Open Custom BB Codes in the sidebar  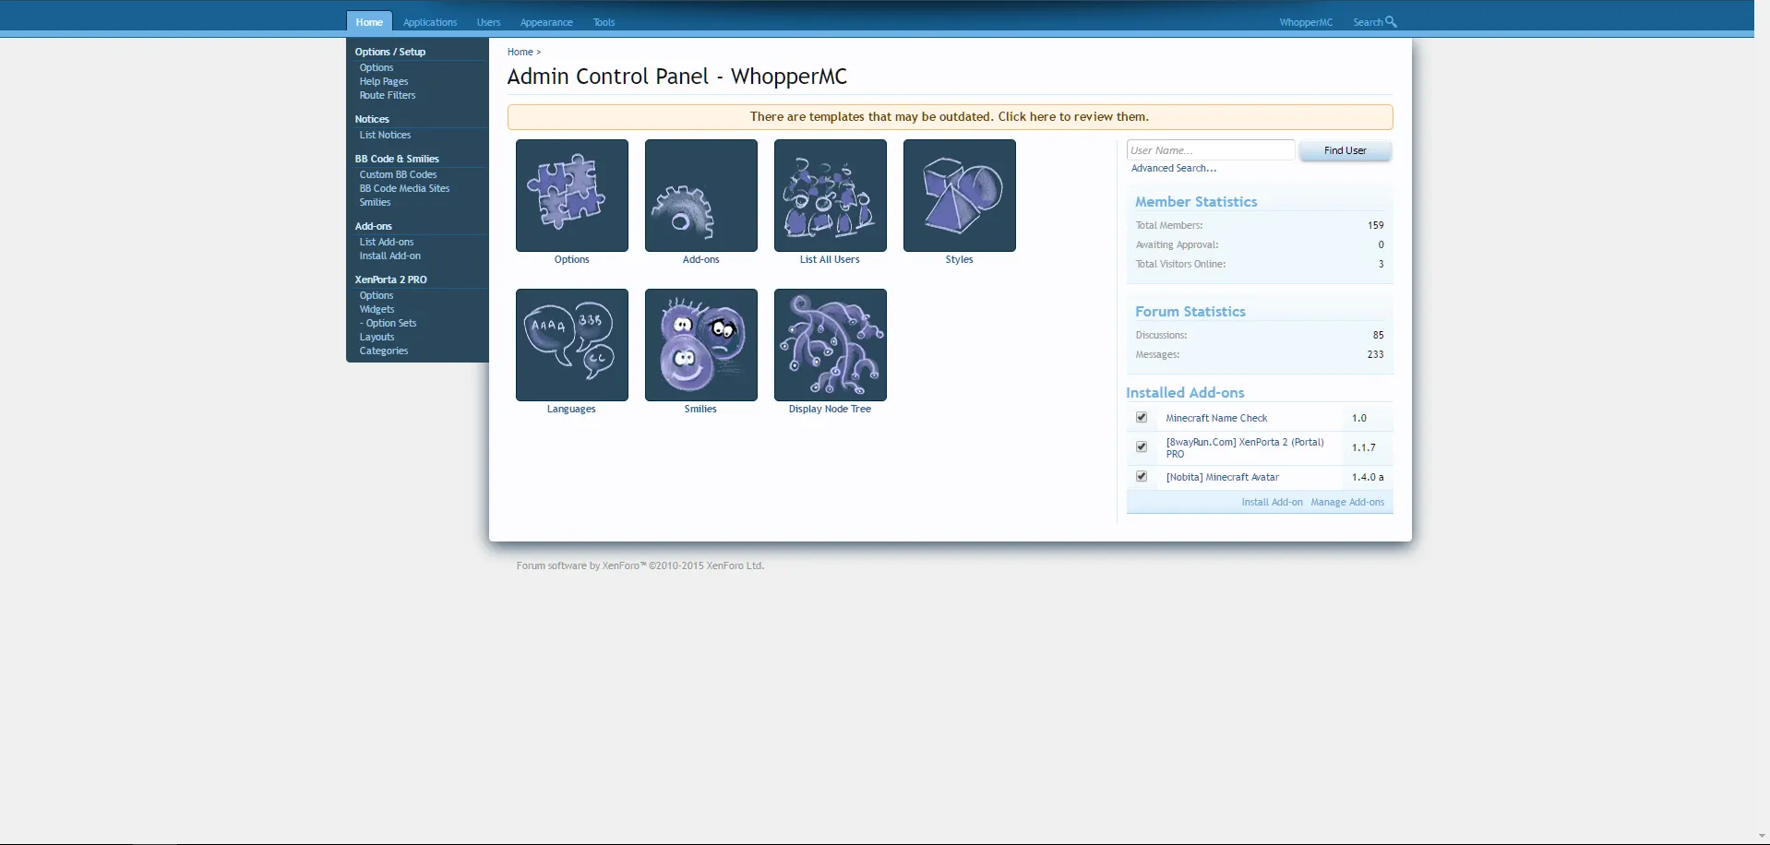(x=398, y=175)
